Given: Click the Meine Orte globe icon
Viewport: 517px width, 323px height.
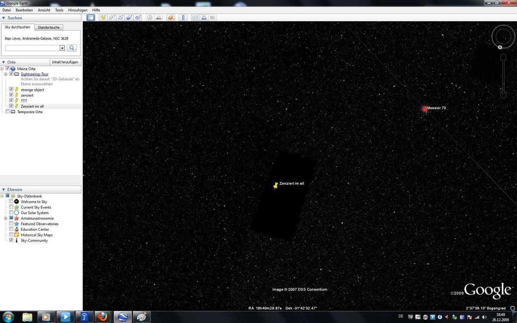Looking at the screenshot, I should click(13, 68).
